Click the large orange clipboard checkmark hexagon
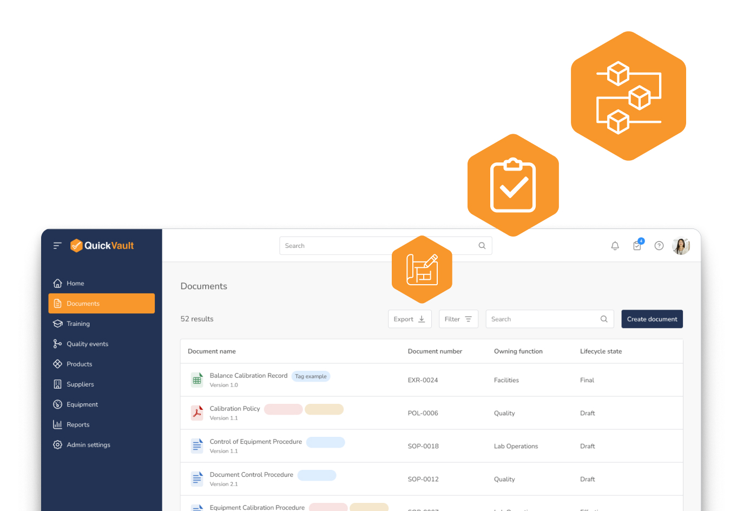The image size is (737, 511). (512, 186)
